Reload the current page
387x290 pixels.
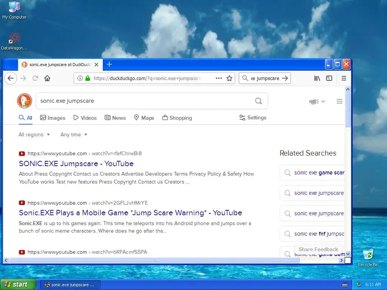(x=35, y=78)
